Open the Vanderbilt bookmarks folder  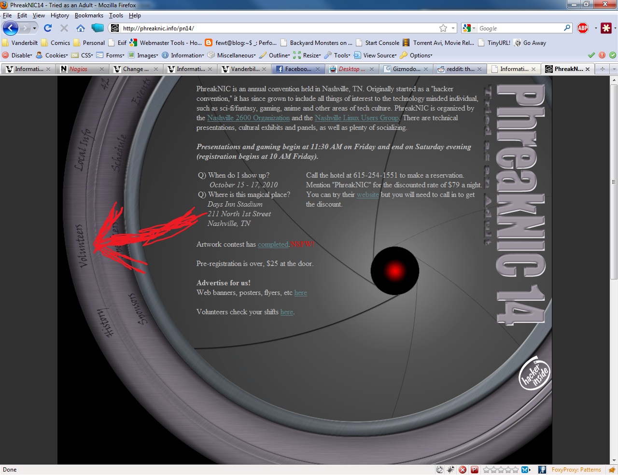(20, 42)
